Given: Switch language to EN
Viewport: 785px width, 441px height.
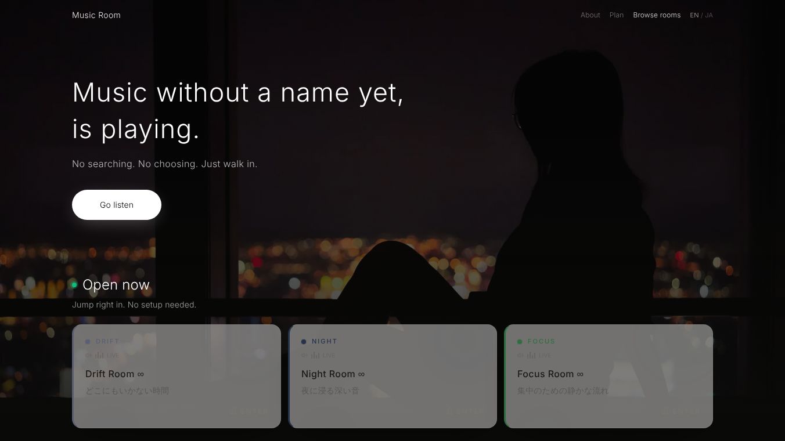Looking at the screenshot, I should click(x=694, y=15).
